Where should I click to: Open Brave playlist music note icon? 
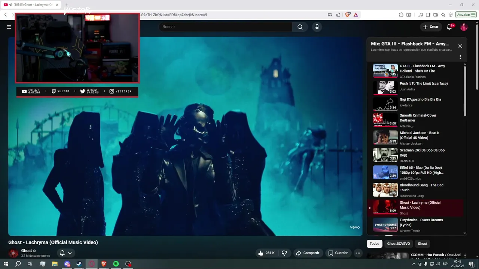click(421, 15)
